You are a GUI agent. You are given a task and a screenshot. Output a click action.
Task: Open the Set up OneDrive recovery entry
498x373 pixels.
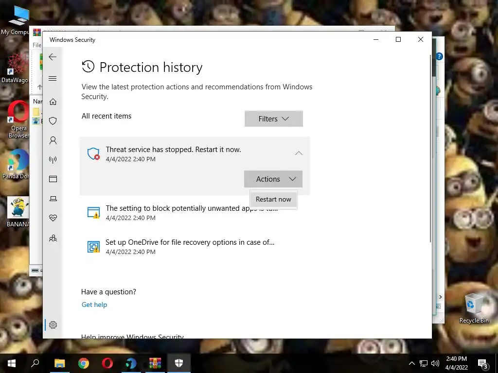(195, 246)
